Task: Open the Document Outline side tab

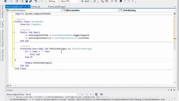Action: pyautogui.click(x=3, y=39)
